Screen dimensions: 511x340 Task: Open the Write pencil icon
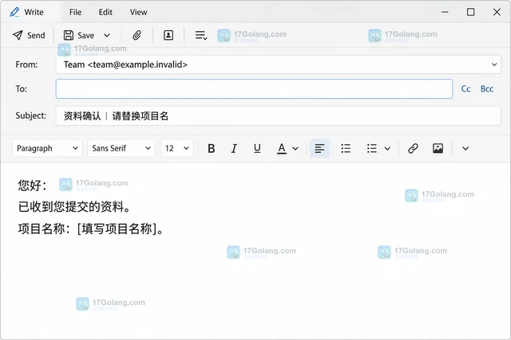point(14,12)
